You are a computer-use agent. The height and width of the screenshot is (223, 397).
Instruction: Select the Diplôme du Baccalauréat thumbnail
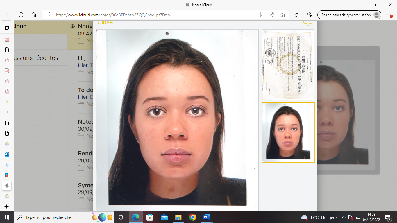288,64
